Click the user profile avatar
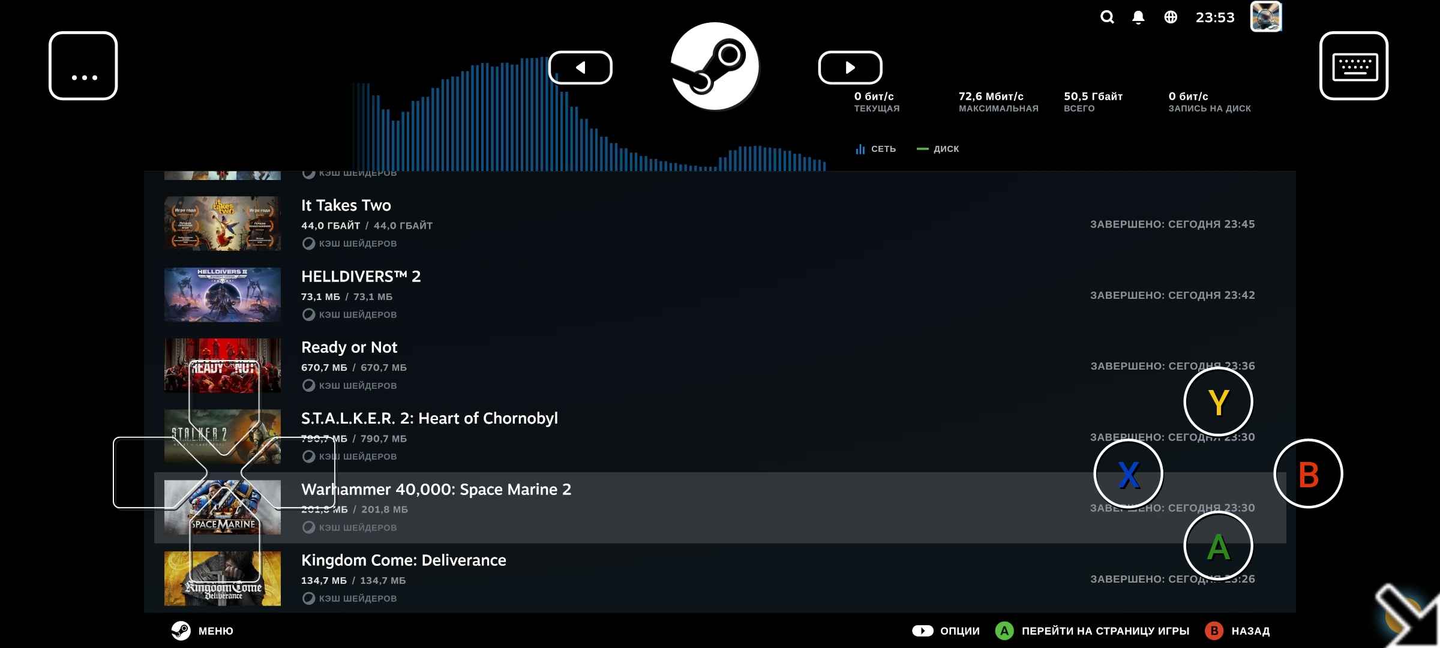 pyautogui.click(x=1266, y=17)
